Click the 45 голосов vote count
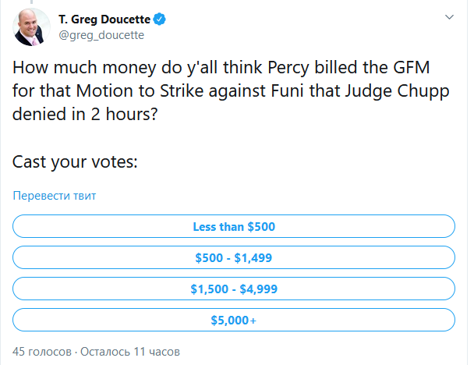This screenshot has height=365, width=474. tap(42, 352)
